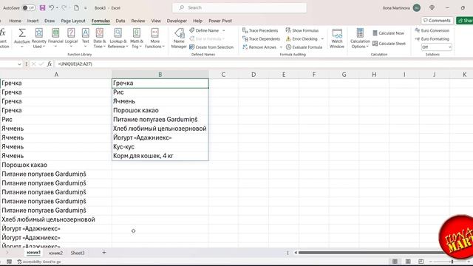Expand the Remove Arrows dropdown arrow
473x266 pixels.
[x=281, y=47]
